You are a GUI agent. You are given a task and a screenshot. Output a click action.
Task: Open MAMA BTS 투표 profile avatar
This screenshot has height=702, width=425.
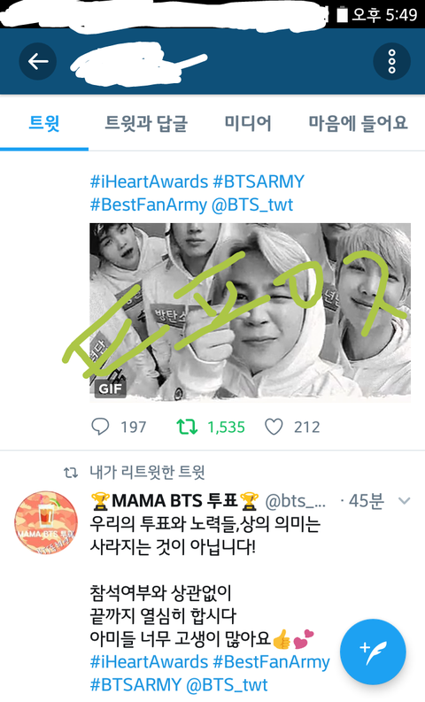click(46, 522)
